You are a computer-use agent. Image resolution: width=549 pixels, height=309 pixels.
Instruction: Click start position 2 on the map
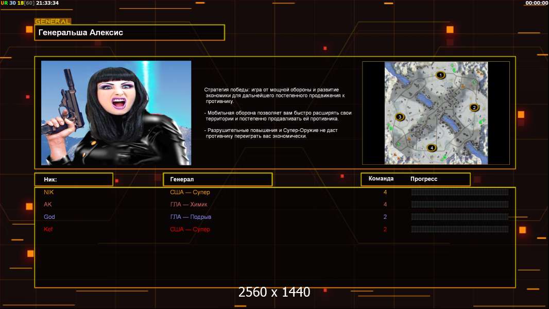[474, 108]
